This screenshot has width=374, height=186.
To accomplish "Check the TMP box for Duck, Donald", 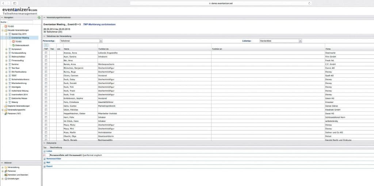I will coord(46,83).
